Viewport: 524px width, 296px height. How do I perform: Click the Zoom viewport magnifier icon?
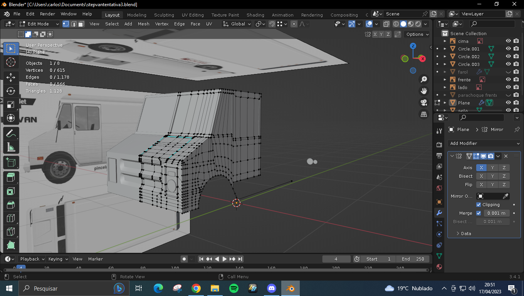[x=424, y=79]
